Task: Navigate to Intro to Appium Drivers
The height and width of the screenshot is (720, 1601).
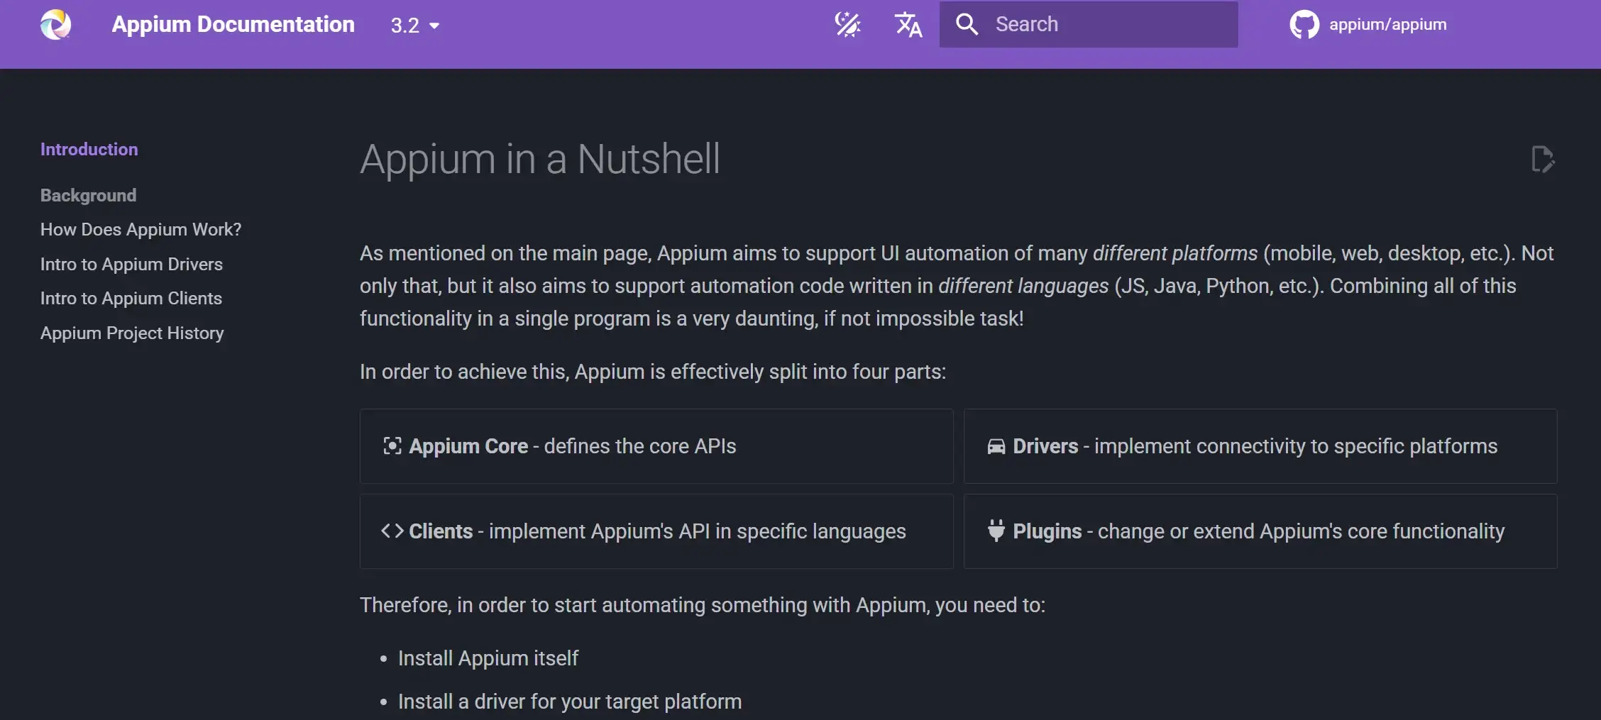Action: pyautogui.click(x=131, y=263)
